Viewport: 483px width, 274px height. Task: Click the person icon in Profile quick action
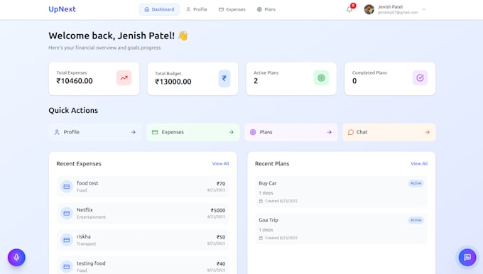click(x=57, y=132)
